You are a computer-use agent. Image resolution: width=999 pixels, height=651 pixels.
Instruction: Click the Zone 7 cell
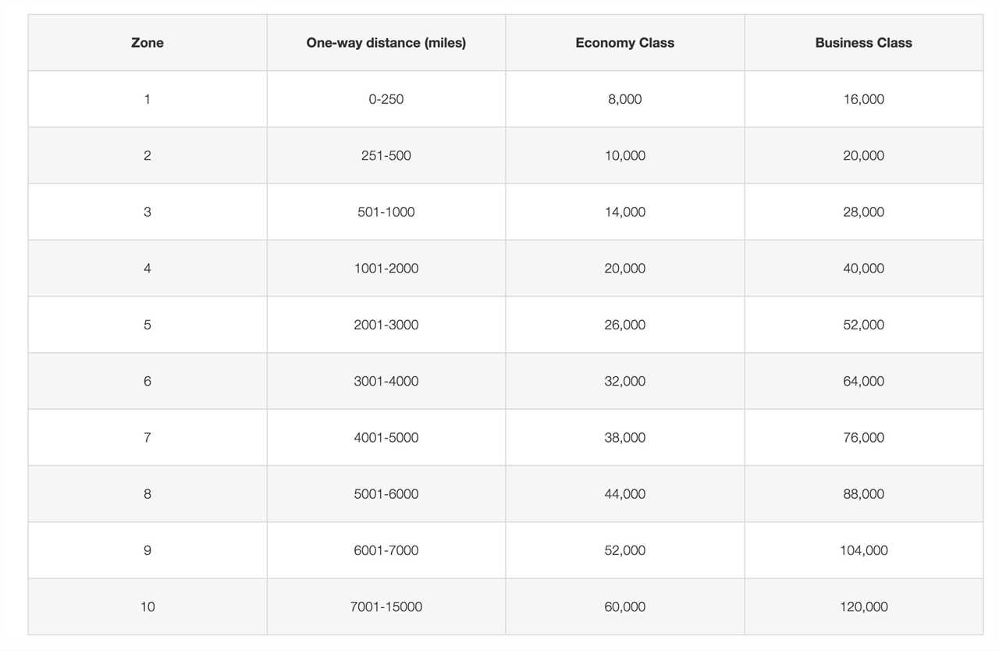pyautogui.click(x=148, y=437)
